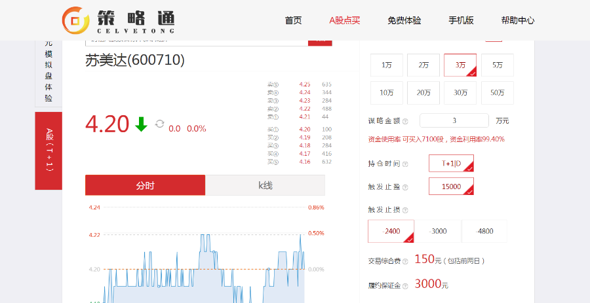Screen dimensions: 590x303
Task: Select the 2万 amount option
Action: pyautogui.click(x=423, y=65)
